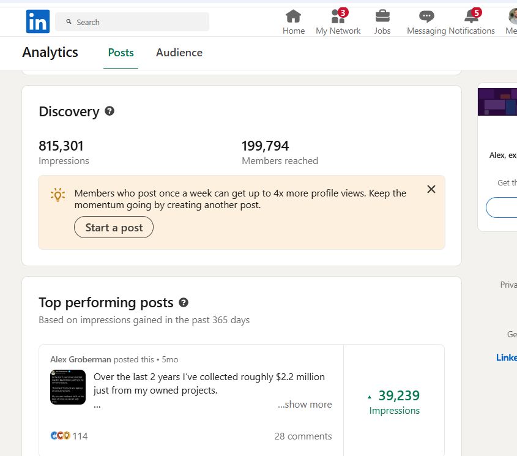This screenshot has width=517, height=456.
Task: Open the Home icon in navbar
Action: click(294, 17)
